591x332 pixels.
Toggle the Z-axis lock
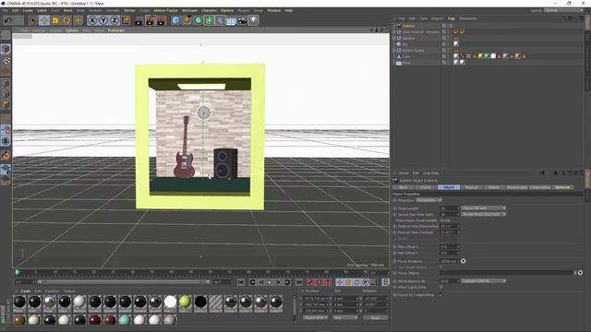(115, 20)
